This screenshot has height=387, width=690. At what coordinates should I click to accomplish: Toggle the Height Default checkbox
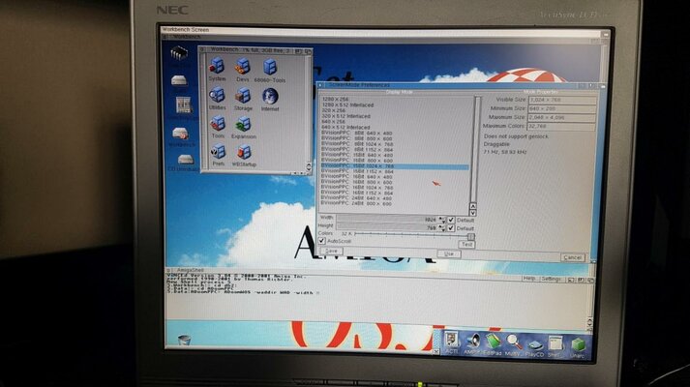pos(452,228)
